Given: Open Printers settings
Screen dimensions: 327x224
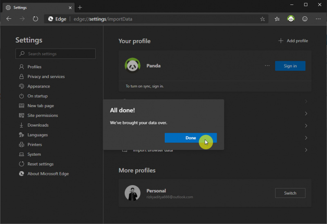Looking at the screenshot, I should 35,145.
